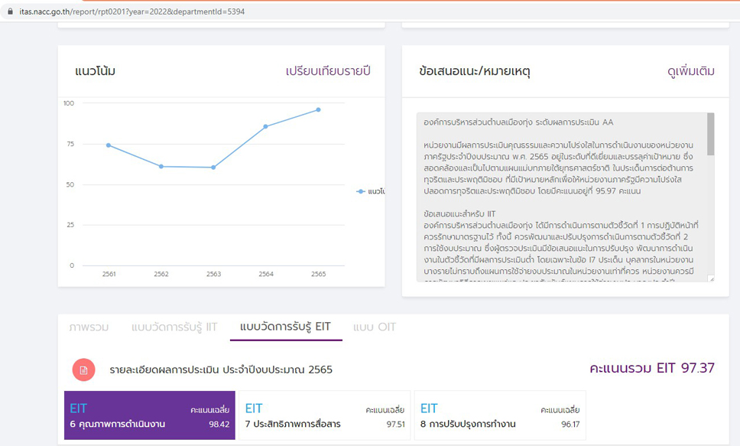This screenshot has width=740, height=446.
Task: Click the resize handle of recommendation textbox
Action: 711,278
